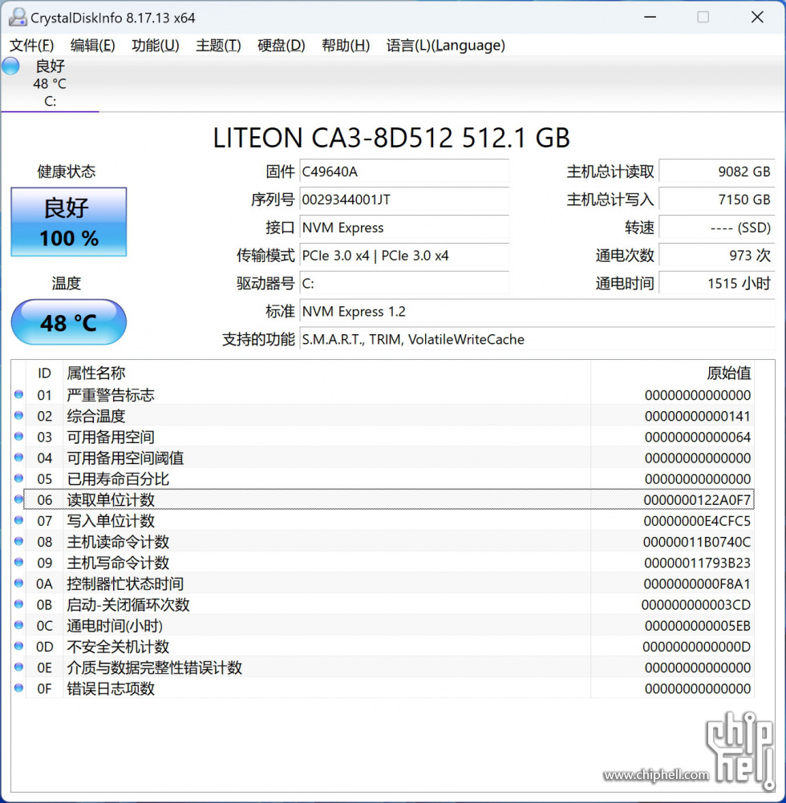The width and height of the screenshot is (786, 803).
Task: Click the CrystalDiskInfo app icon in title bar
Action: [x=18, y=18]
